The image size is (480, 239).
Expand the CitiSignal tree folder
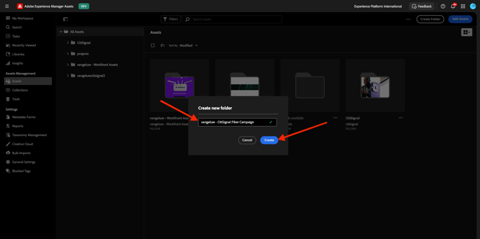68,42
